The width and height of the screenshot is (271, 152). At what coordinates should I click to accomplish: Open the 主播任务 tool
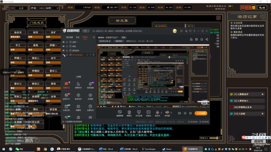(90, 108)
